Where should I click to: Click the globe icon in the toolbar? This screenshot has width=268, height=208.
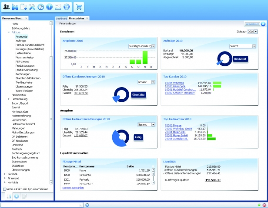(x=66, y=7)
